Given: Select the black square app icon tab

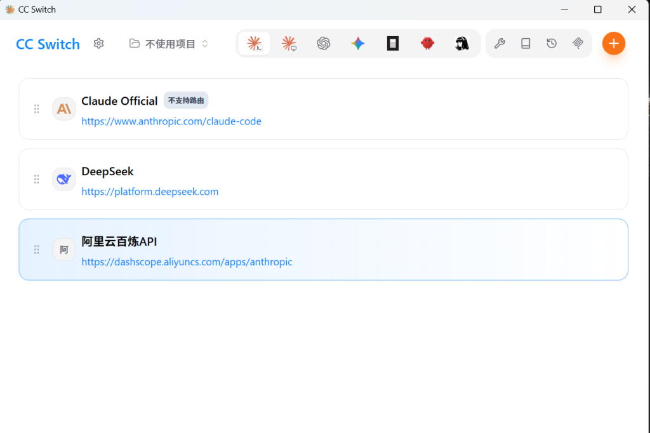Looking at the screenshot, I should point(392,44).
